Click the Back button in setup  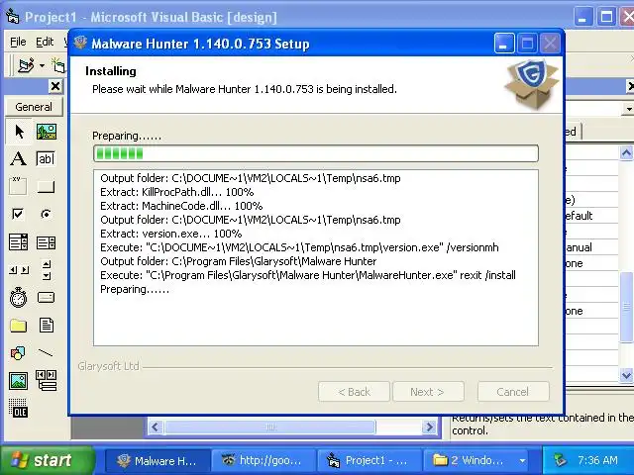click(x=355, y=392)
